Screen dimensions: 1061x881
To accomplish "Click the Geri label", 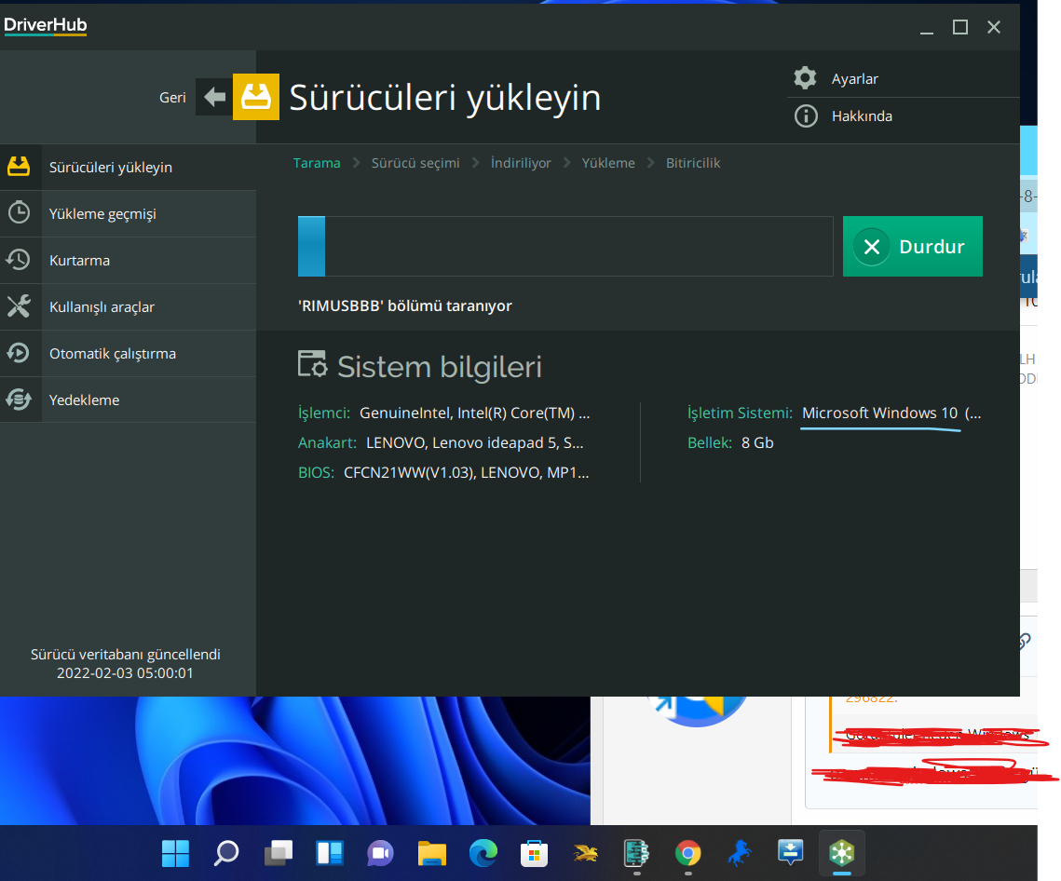I will [172, 98].
